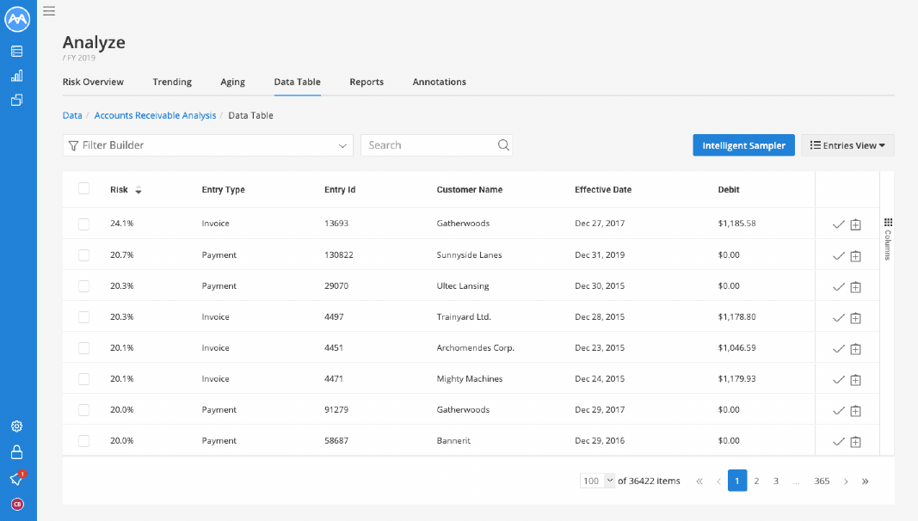This screenshot has width=918, height=521.
Task: Open the bar chart sidebar icon
Action: pos(17,76)
